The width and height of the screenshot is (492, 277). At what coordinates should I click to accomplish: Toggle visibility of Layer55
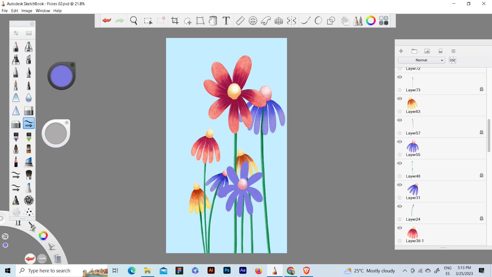[399, 142]
